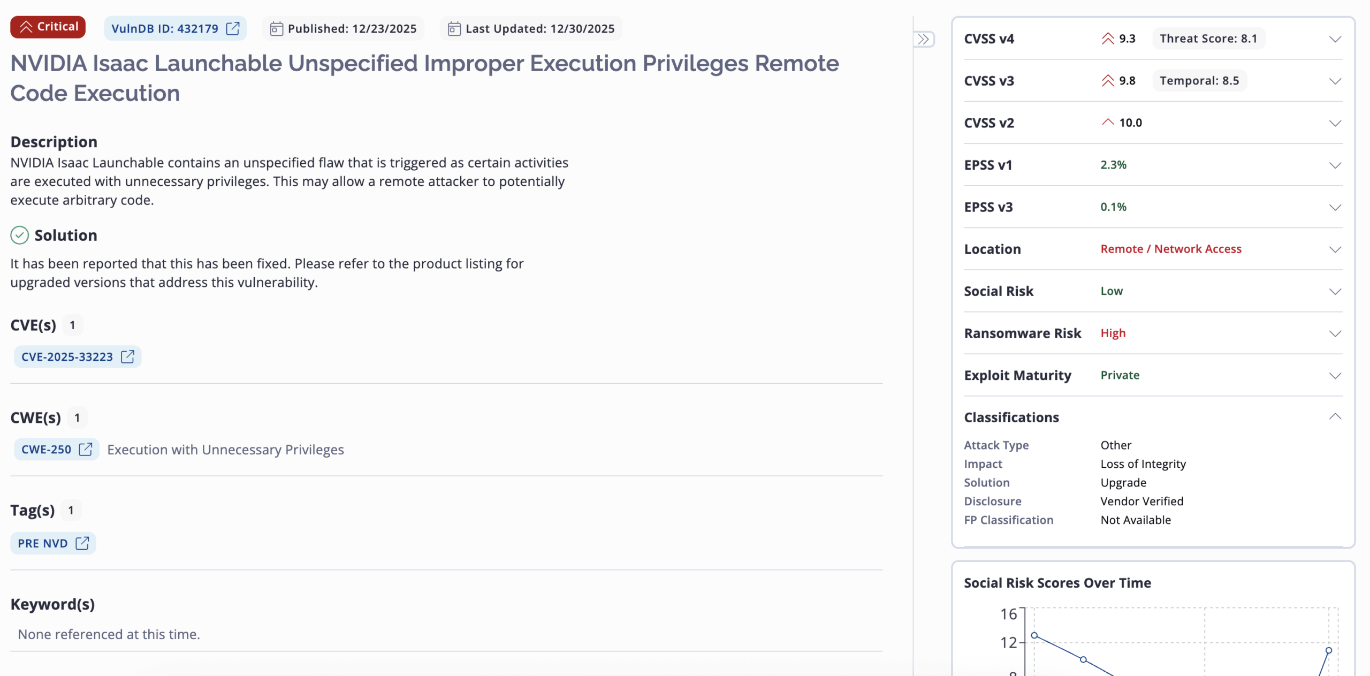Click the Published date calendar icon
Screen dimensions: 1370x676
pyautogui.click(x=276, y=29)
